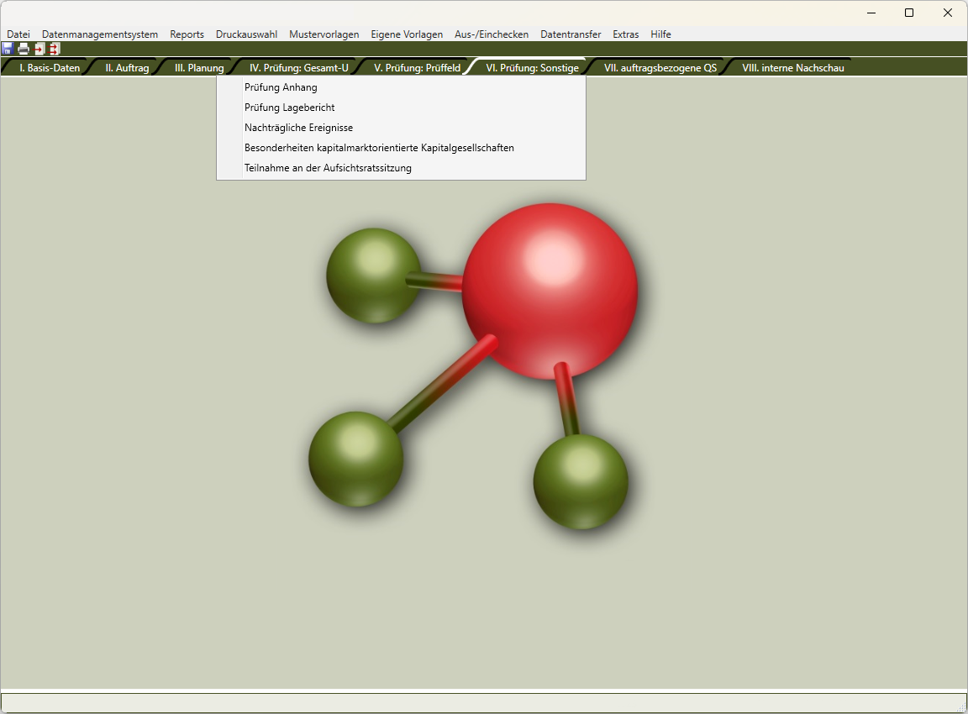Open the Datenmanagementsystem menu
Viewport: 968px width, 714px height.
click(100, 34)
